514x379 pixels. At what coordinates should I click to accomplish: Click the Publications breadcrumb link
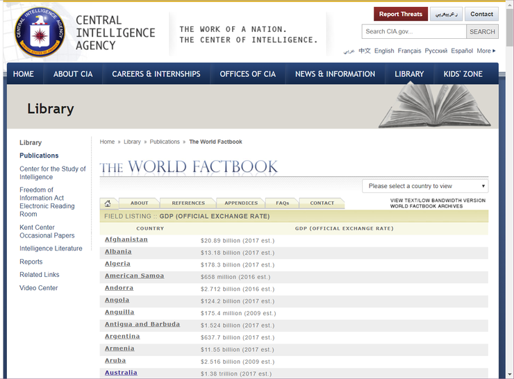click(165, 142)
